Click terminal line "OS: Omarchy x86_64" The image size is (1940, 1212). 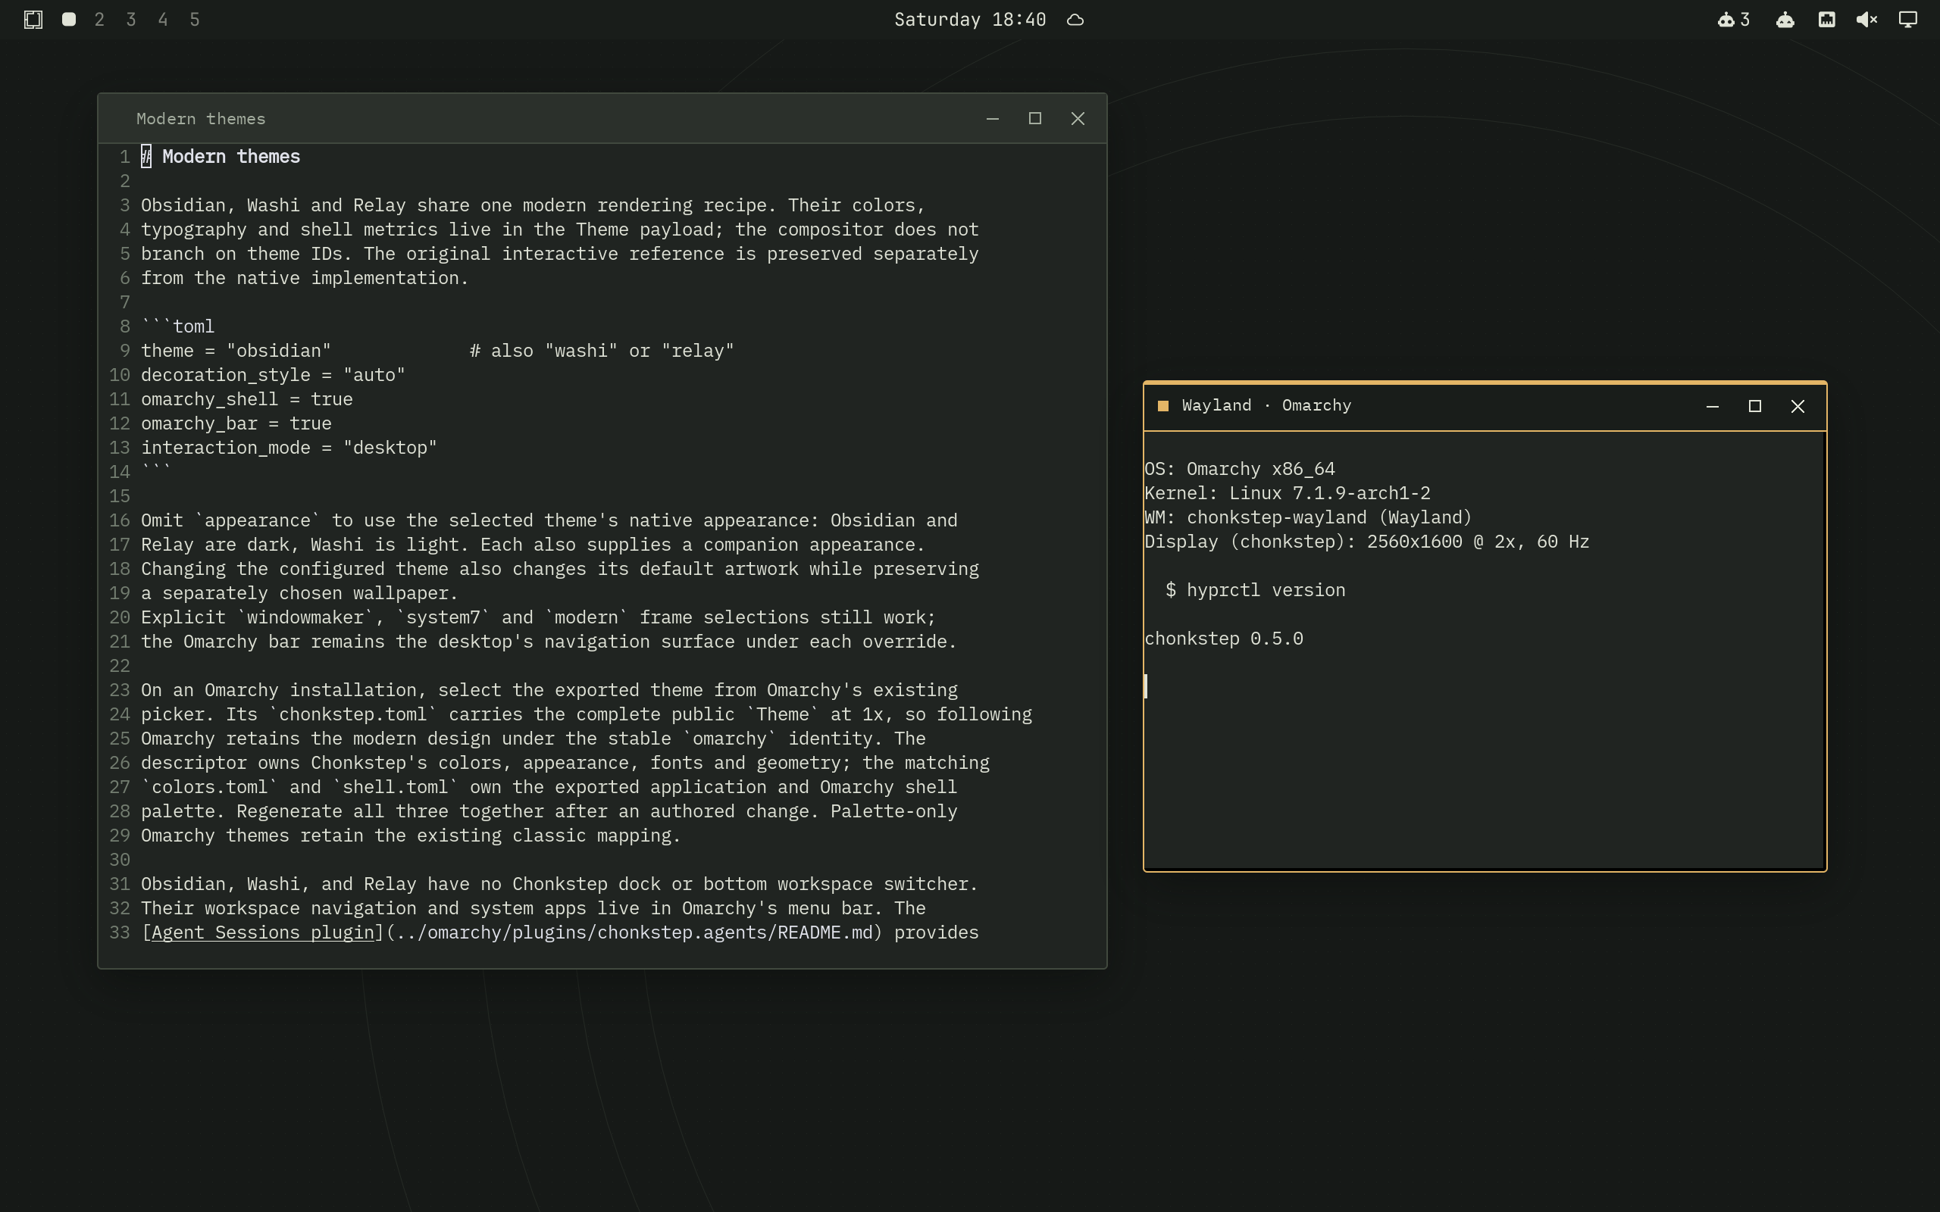pyautogui.click(x=1239, y=469)
